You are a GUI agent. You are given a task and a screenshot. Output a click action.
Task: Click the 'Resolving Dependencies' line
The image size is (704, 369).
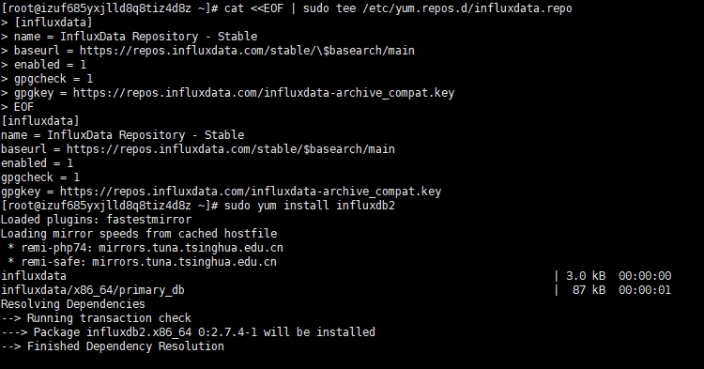tap(73, 304)
